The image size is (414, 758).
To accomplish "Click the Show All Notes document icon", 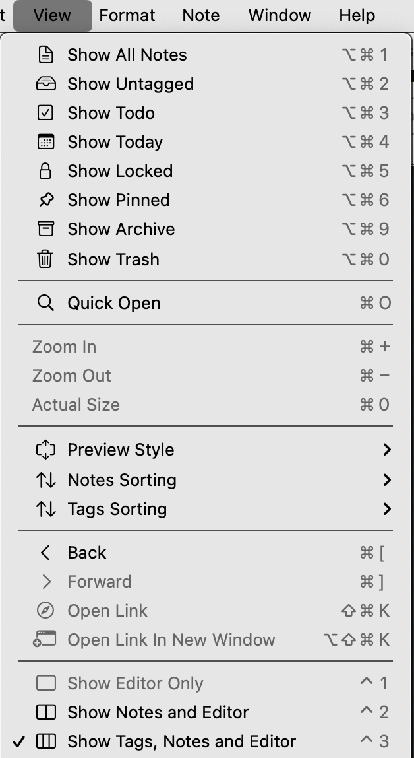I will [45, 55].
